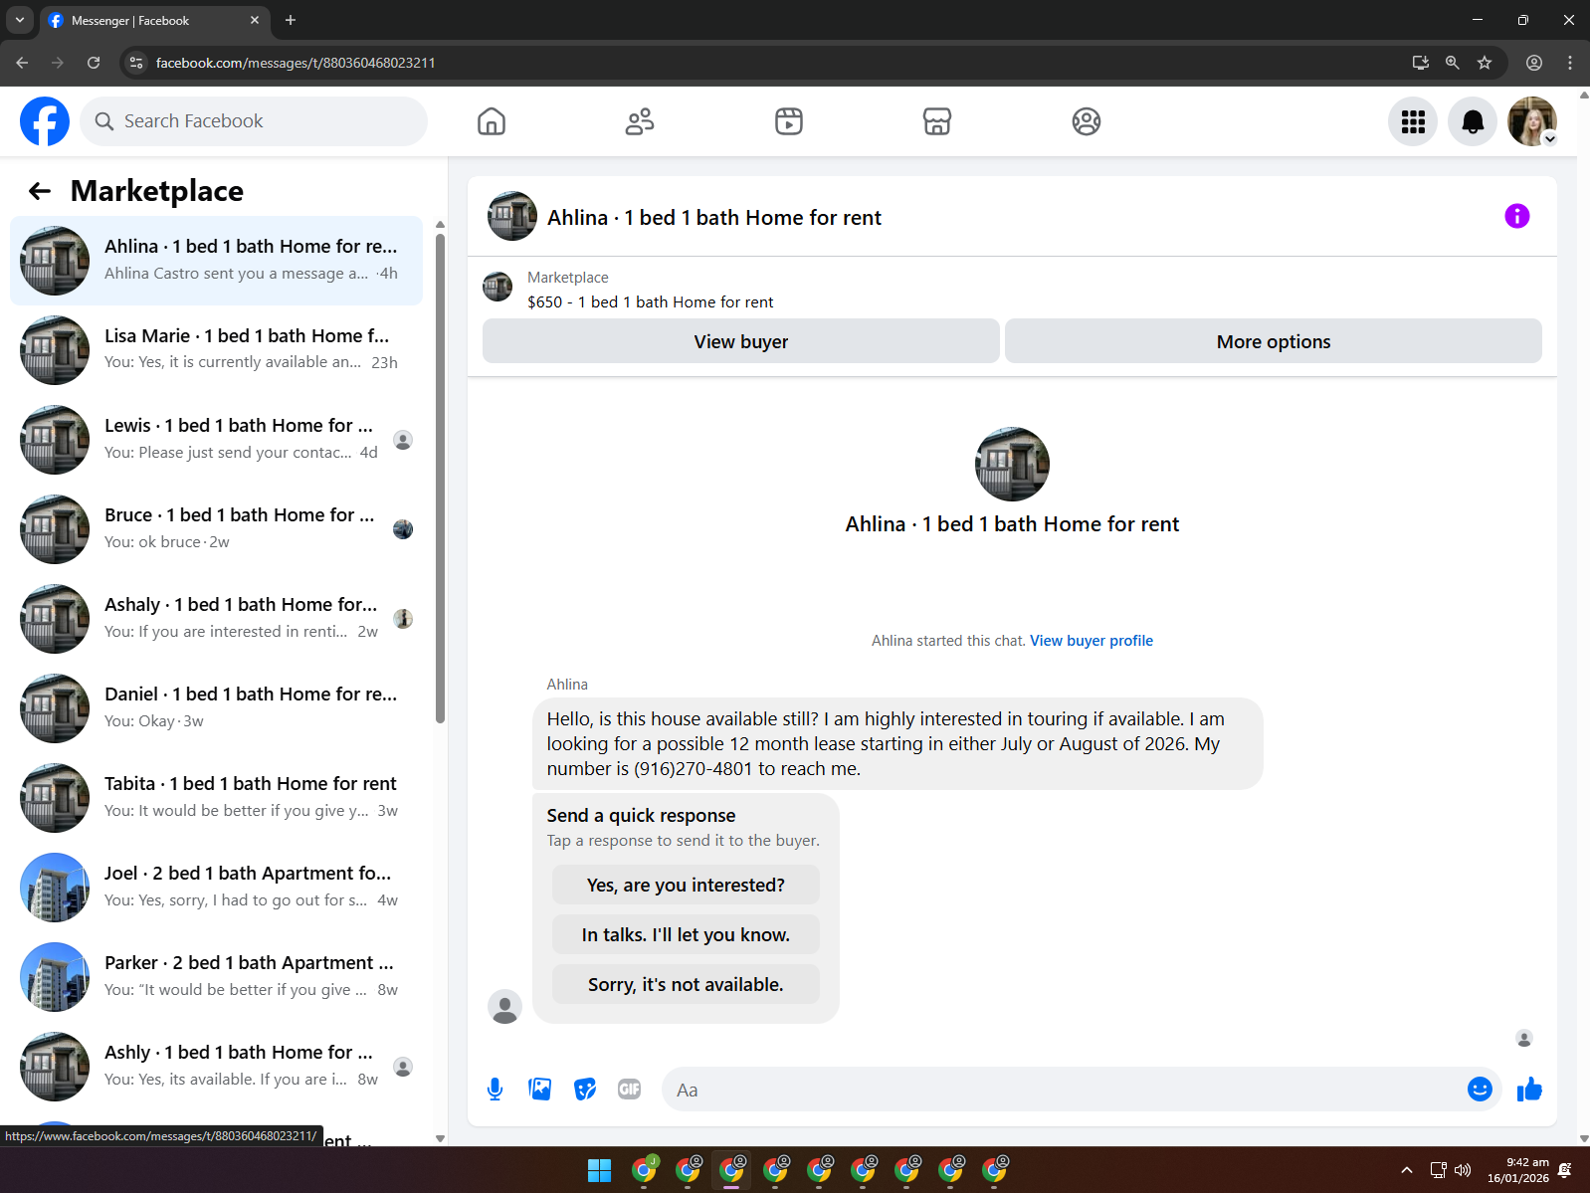The image size is (1590, 1193).
Task: Open the Tabita conversation
Action: coord(216,798)
